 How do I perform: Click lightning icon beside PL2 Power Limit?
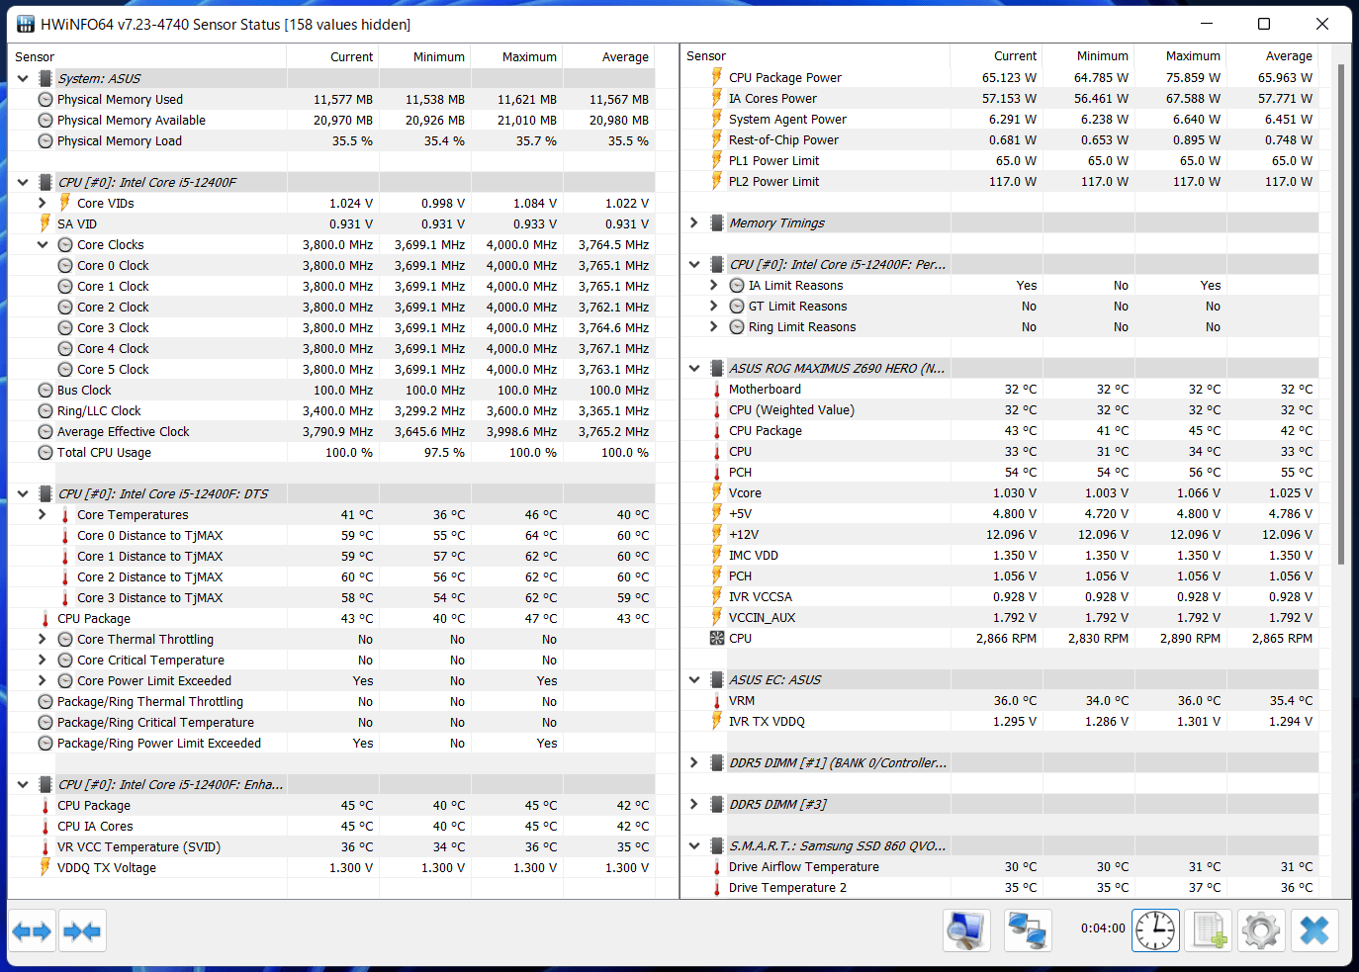tap(717, 181)
